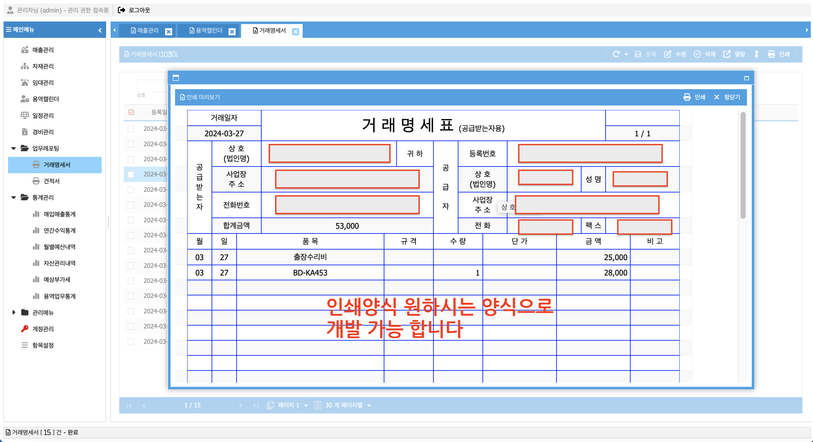813x442 pixels.
Task: Click the 견적서 printer item
Action: click(51, 181)
